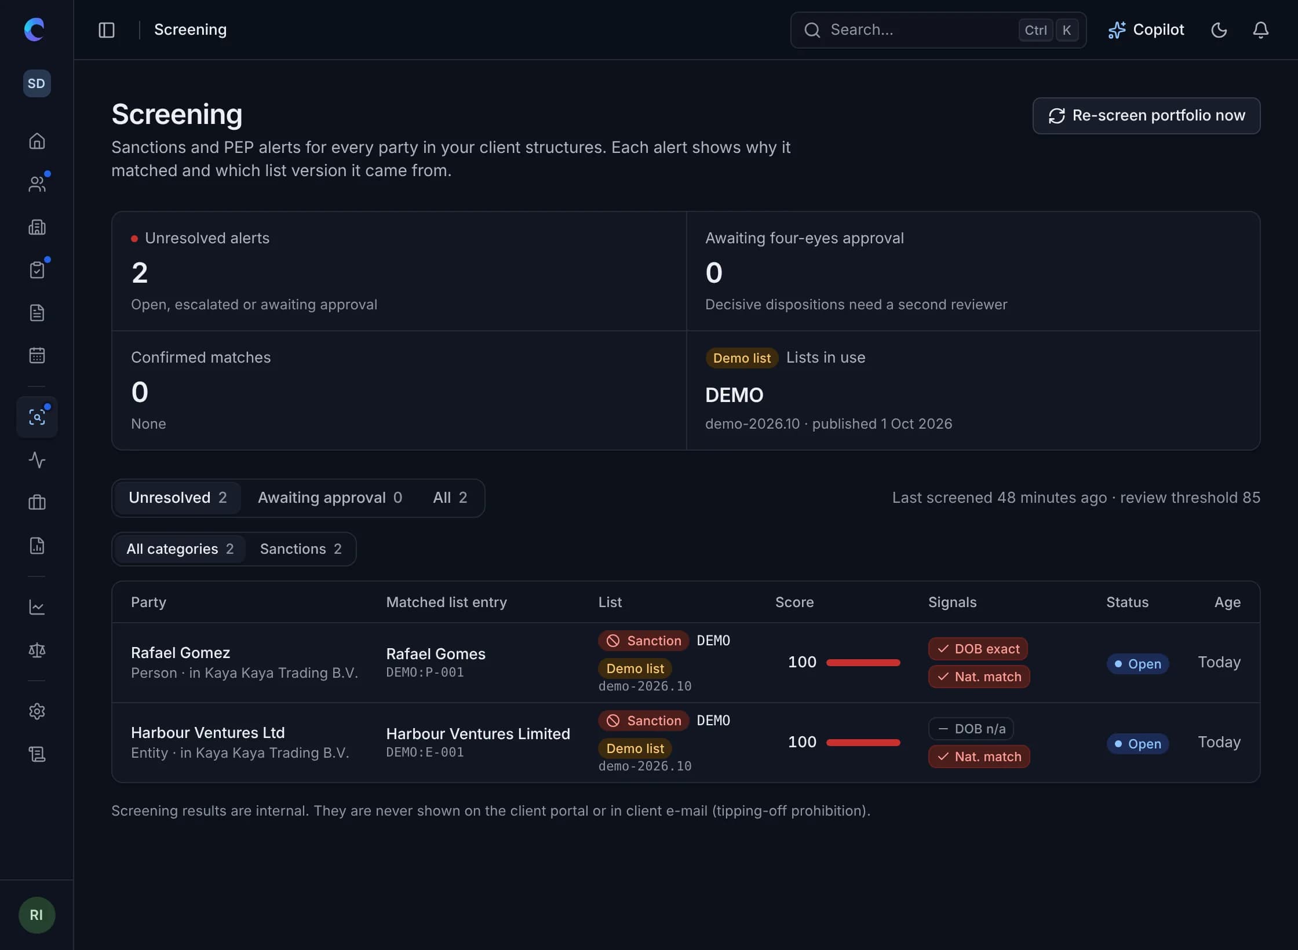Click the Search field

[x=938, y=30]
